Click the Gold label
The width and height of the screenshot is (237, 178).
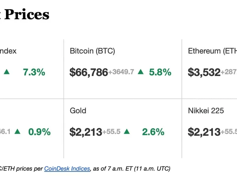[78, 111]
